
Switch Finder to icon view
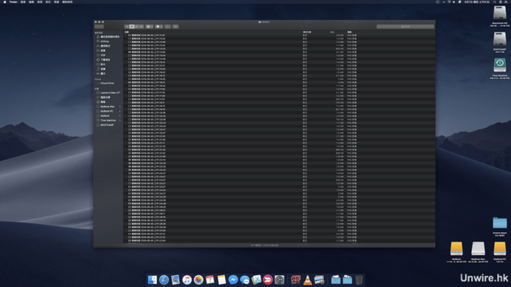click(x=127, y=27)
